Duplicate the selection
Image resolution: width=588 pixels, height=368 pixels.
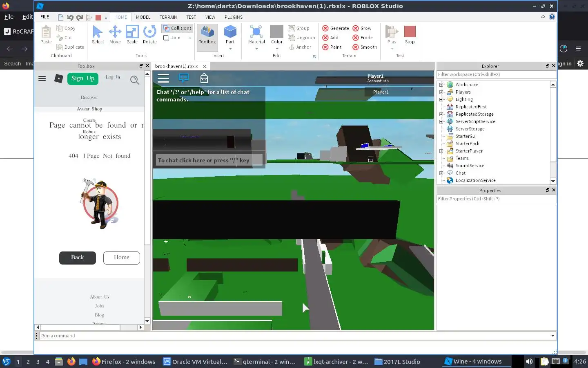coord(70,47)
